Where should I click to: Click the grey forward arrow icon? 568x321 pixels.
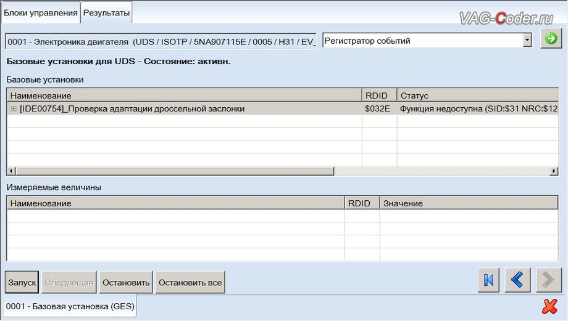[548, 280]
